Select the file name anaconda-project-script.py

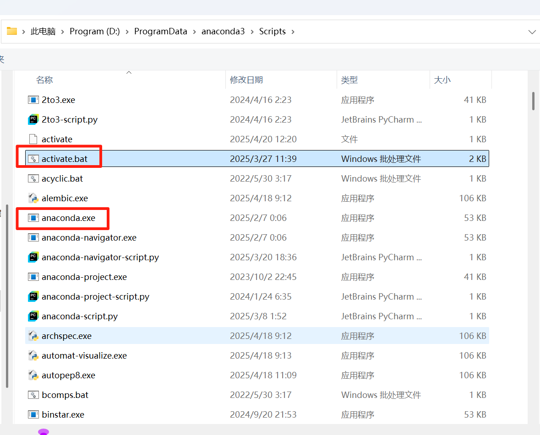coord(95,296)
